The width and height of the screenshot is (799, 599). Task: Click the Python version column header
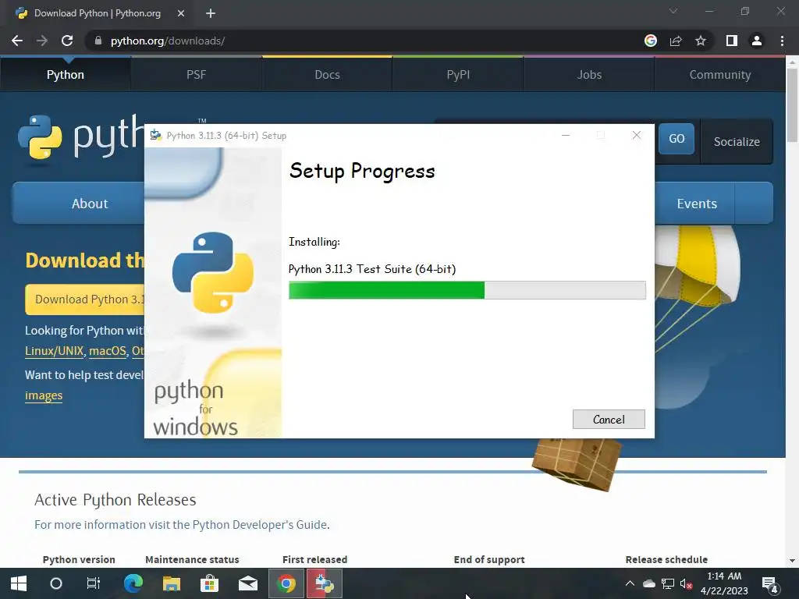[79, 559]
